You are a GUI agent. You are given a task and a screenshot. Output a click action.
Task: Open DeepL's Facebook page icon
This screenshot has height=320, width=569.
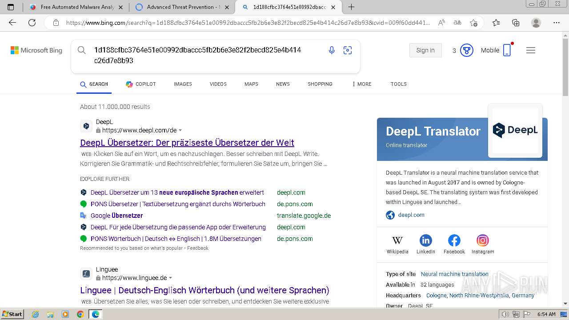454,240
